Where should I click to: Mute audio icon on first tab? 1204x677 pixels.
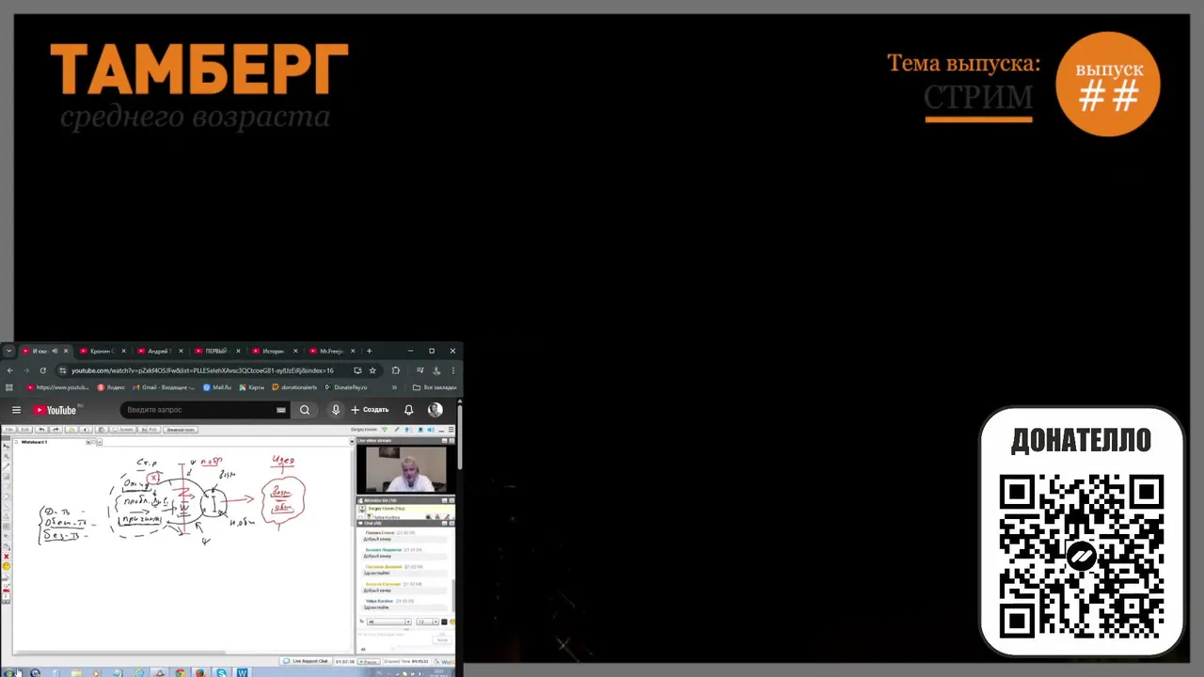(x=55, y=351)
